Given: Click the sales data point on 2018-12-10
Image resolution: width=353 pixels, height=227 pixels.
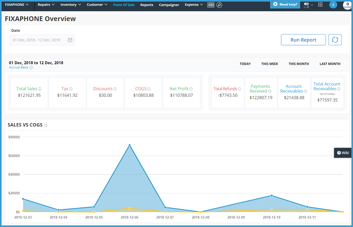Looking at the screenshot, I should coord(272,195).
